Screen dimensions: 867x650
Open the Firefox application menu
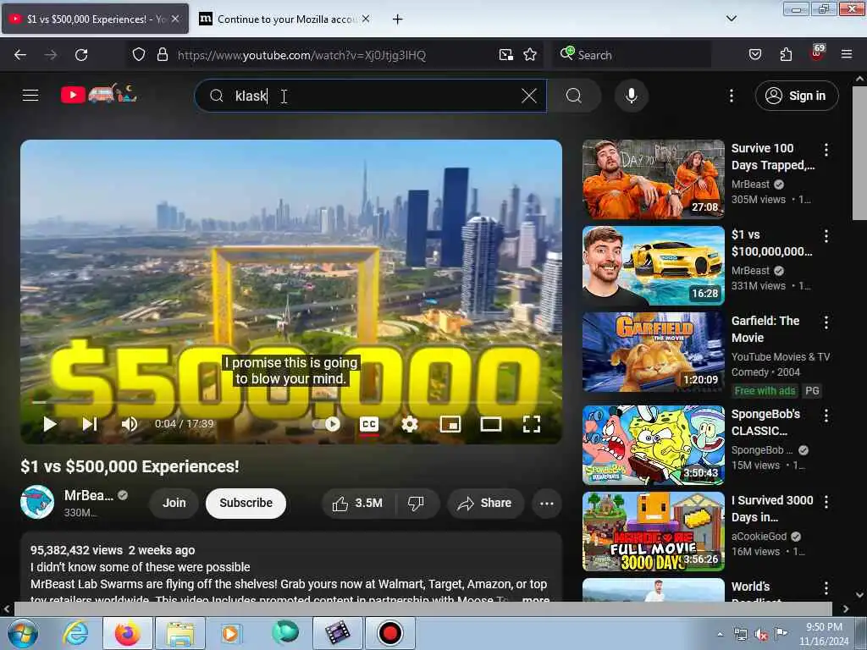[x=847, y=55]
